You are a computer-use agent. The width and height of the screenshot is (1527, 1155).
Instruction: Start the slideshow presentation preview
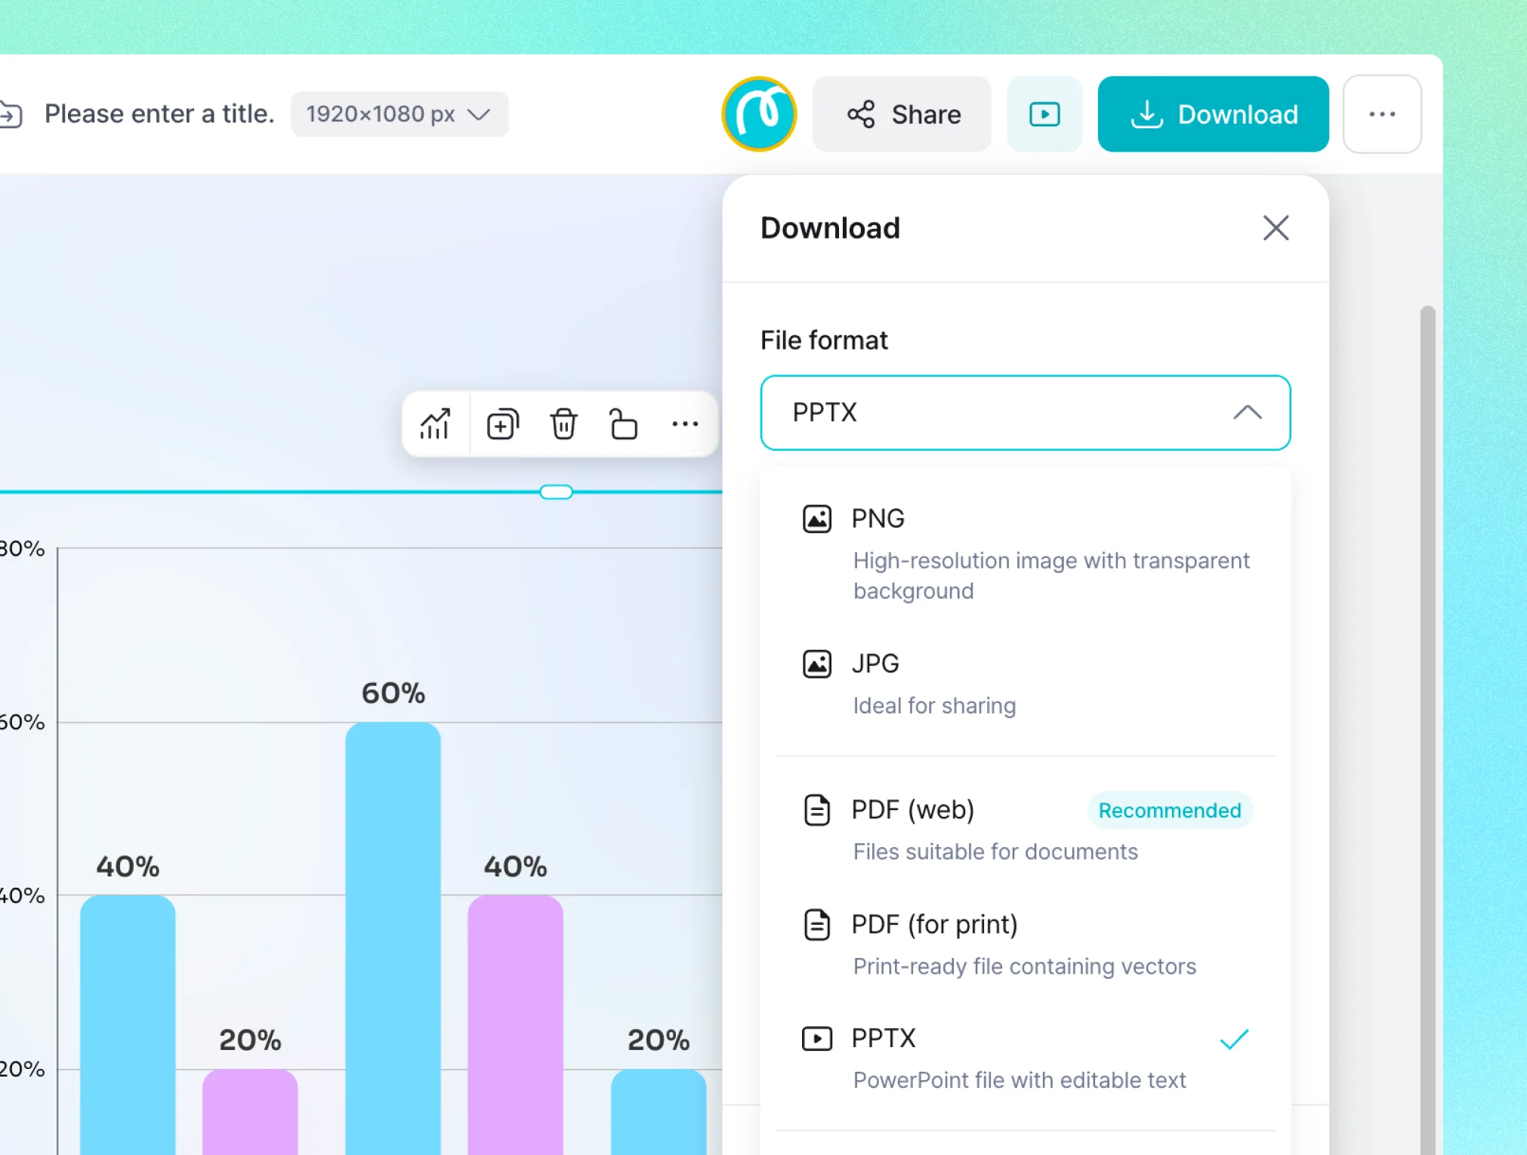[1044, 114]
